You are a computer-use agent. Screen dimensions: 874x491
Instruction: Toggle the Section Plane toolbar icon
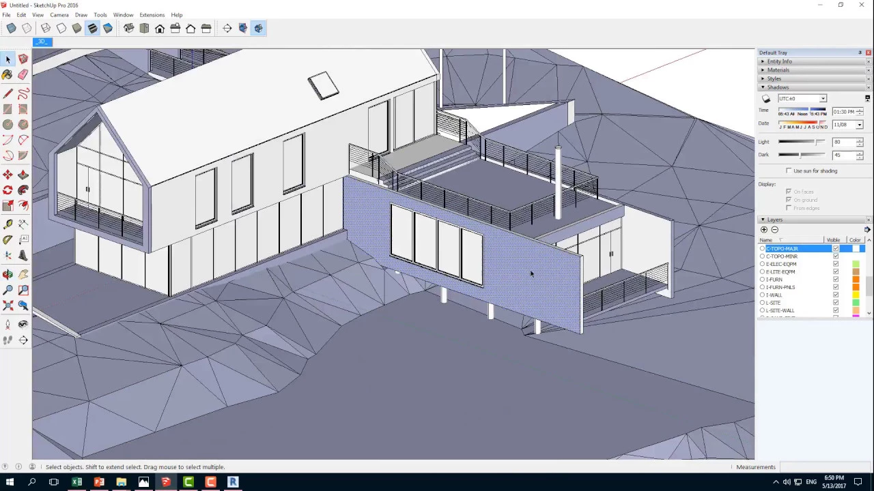(227, 28)
